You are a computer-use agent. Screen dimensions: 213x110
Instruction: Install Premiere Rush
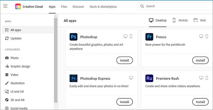(x=200, y=102)
